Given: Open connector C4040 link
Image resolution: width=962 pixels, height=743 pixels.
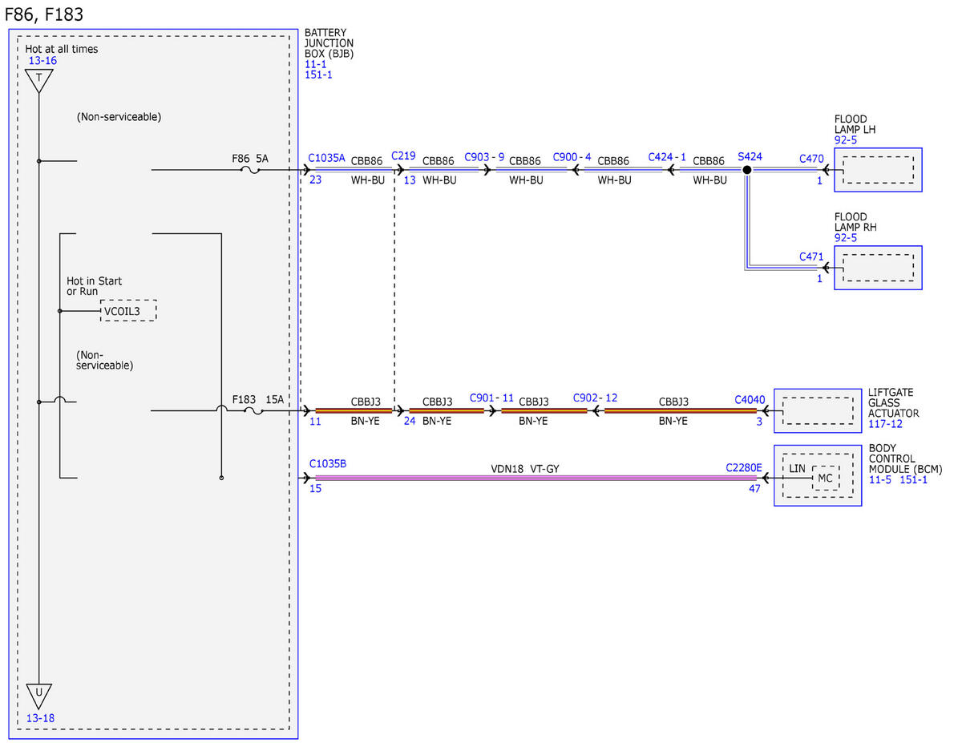Looking at the screenshot, I should pyautogui.click(x=750, y=398).
